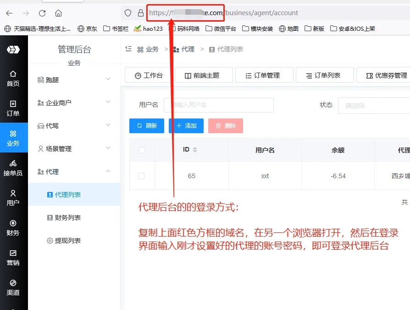This screenshot has height=310, width=410.
Task: Open 订单 in the dark sidebar
Action: click(13, 108)
